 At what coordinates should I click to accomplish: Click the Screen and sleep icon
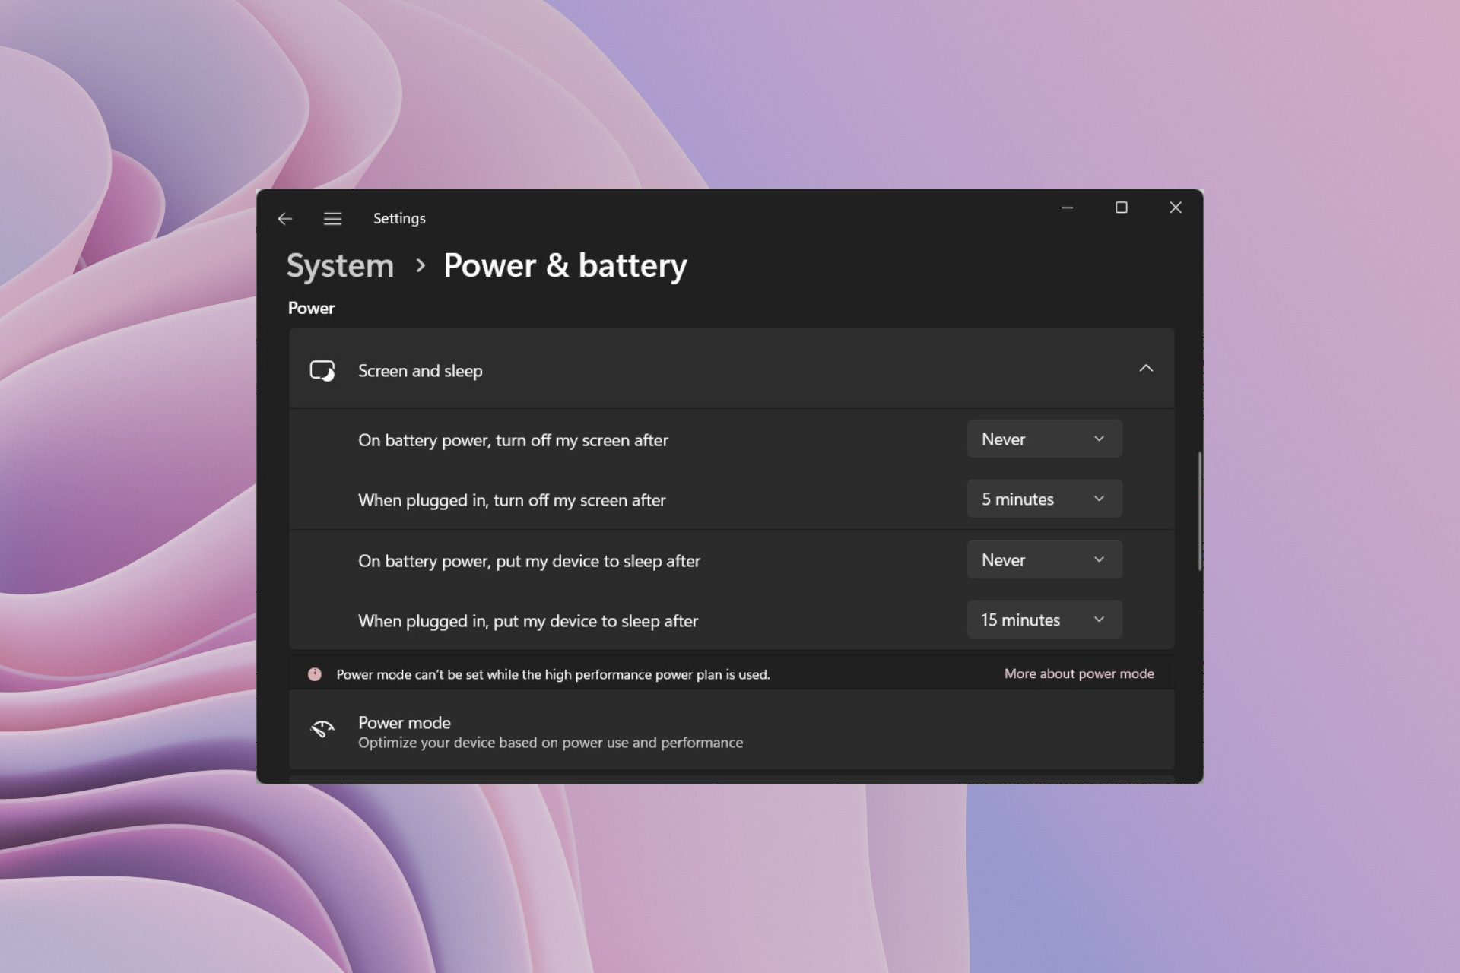[322, 369]
